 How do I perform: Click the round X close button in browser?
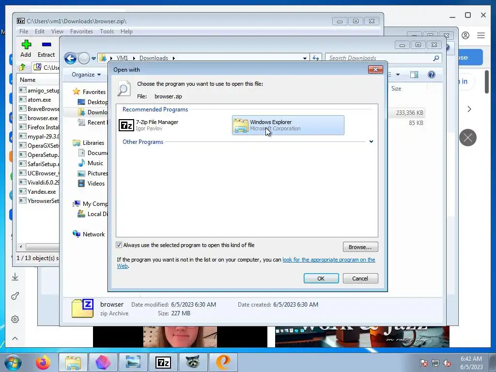click(468, 138)
